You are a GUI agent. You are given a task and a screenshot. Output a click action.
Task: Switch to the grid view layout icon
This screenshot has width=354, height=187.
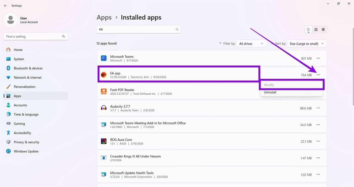tap(316, 30)
